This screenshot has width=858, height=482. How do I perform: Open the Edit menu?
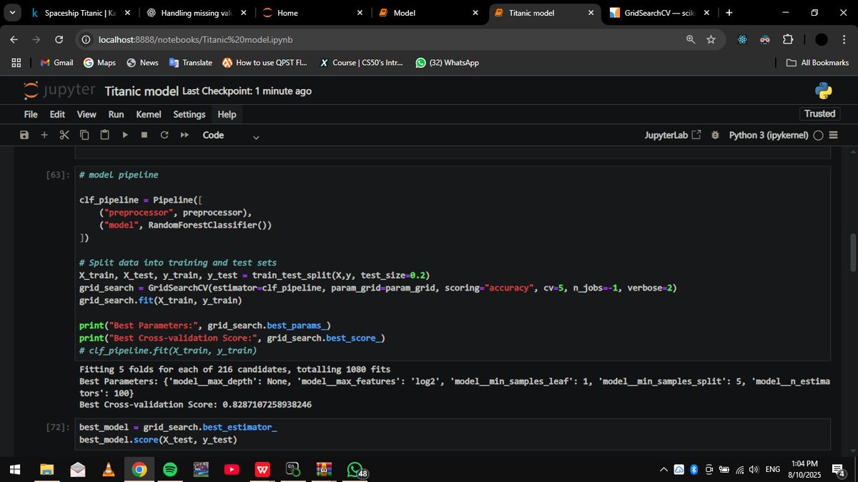pyautogui.click(x=57, y=114)
